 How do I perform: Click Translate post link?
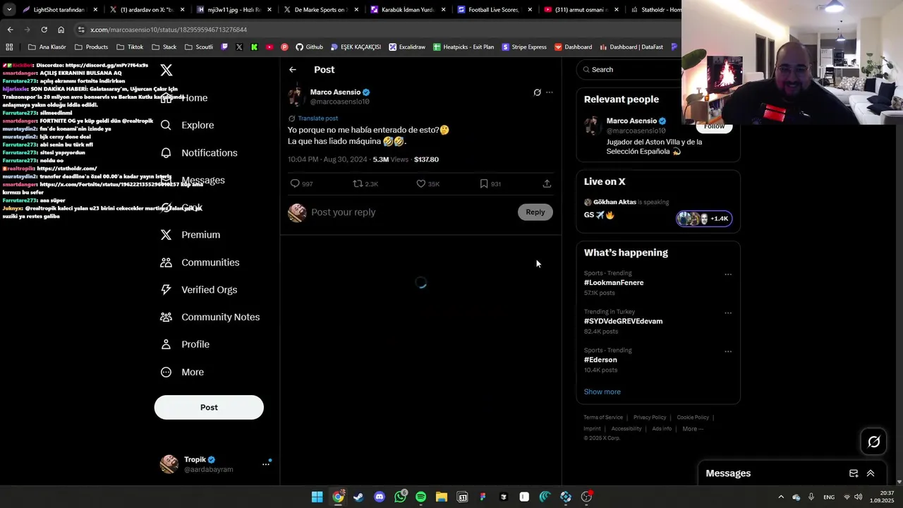(x=317, y=119)
